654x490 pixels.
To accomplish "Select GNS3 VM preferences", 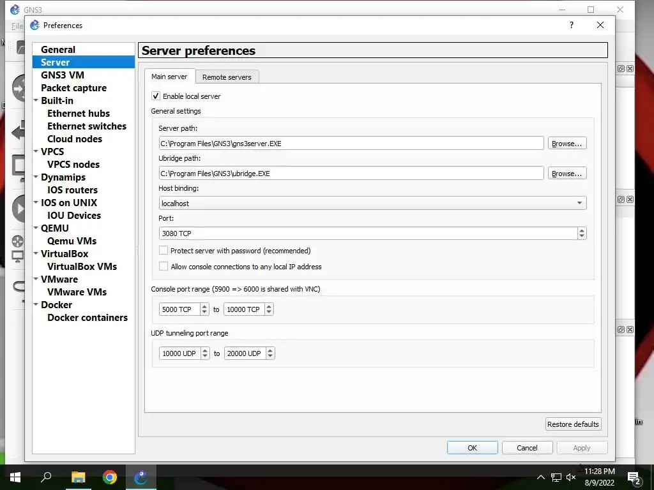I will coord(63,75).
